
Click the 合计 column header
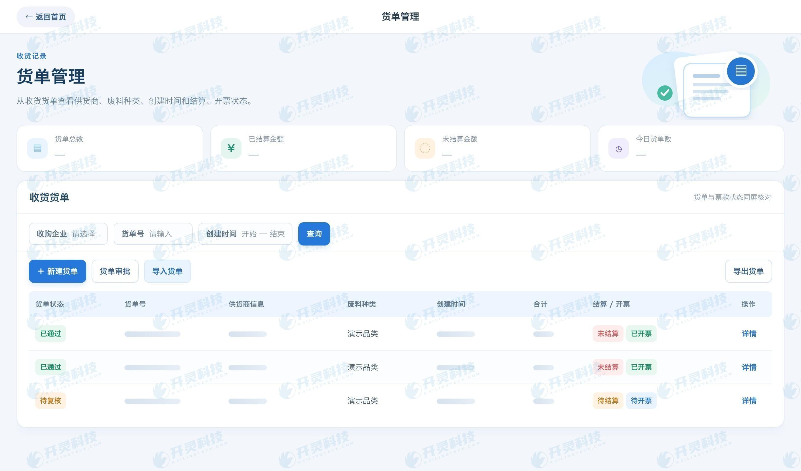click(540, 304)
